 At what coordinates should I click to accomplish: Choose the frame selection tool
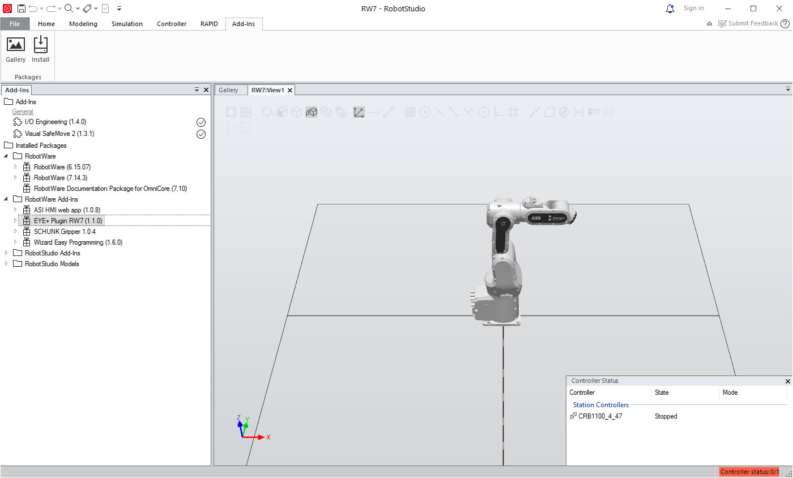point(359,112)
